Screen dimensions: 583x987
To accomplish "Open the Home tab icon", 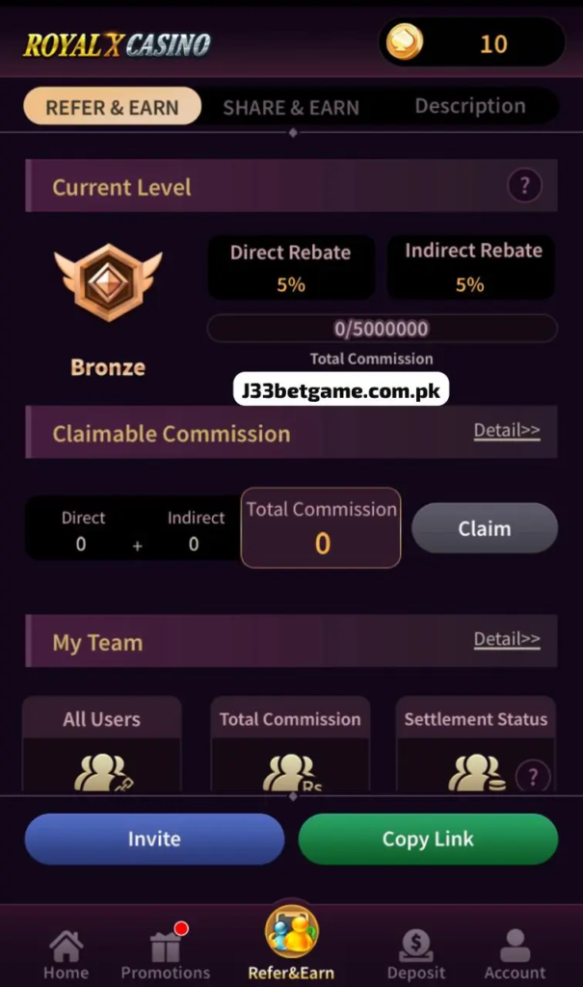I will [x=66, y=947].
